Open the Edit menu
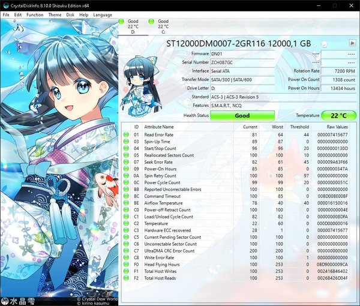The width and height of the screenshot is (360, 306). coord(17,14)
